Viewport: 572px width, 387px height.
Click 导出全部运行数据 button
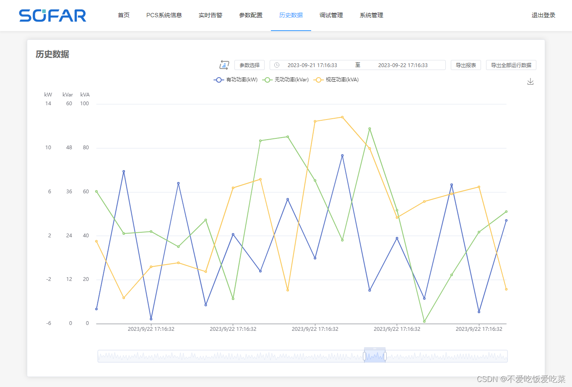coord(511,65)
